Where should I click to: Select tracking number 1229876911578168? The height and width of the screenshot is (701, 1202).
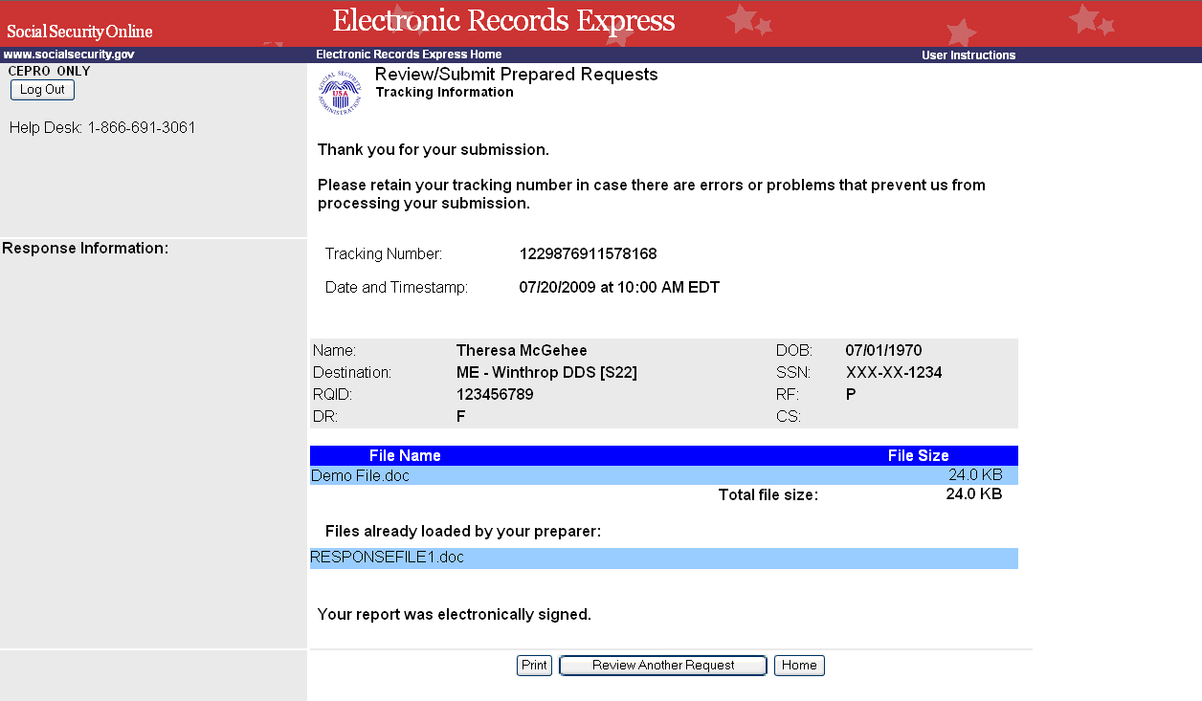click(588, 254)
